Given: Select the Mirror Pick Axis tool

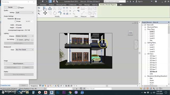Looking at the screenshot, I should 55,8.
